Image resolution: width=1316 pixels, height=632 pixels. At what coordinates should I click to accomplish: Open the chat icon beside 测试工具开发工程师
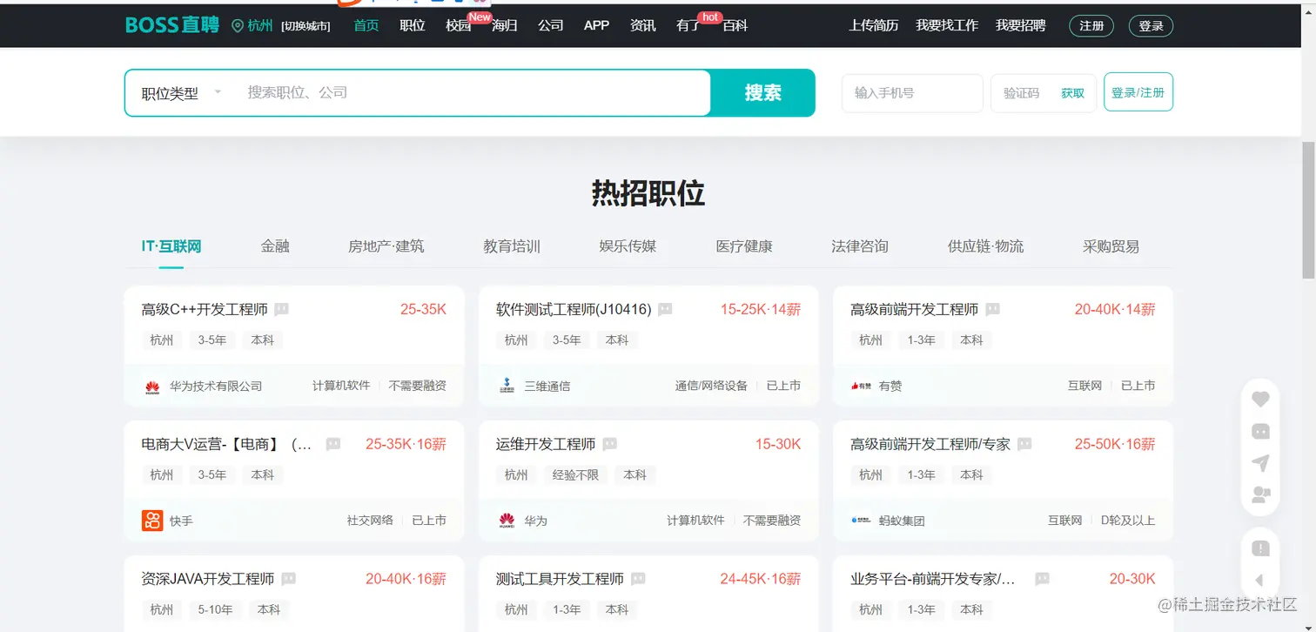(638, 579)
